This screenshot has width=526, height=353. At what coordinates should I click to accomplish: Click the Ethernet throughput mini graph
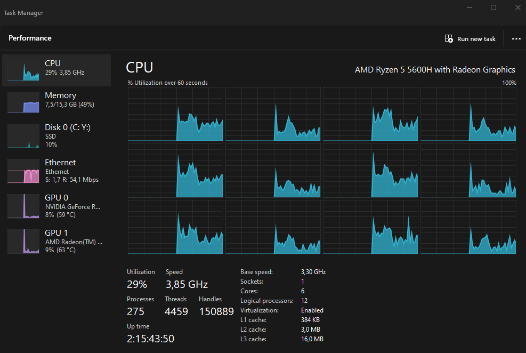(23, 171)
